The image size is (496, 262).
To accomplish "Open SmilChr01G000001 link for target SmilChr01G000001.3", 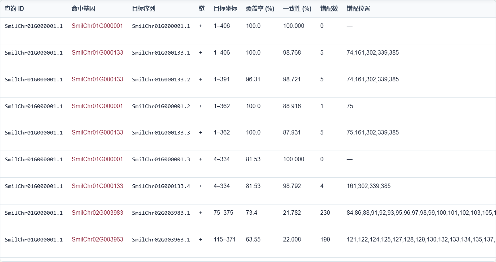I will click(x=97, y=159).
